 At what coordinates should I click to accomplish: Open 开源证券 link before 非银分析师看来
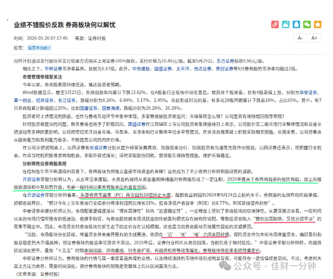36,195
